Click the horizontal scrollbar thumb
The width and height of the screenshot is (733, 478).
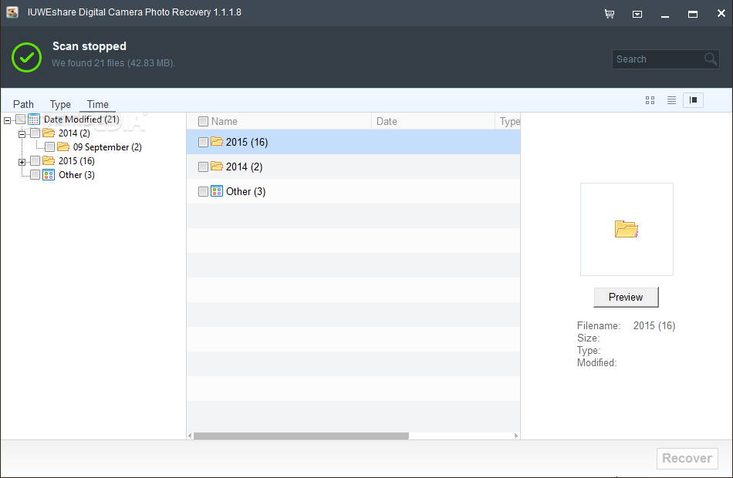coord(301,436)
